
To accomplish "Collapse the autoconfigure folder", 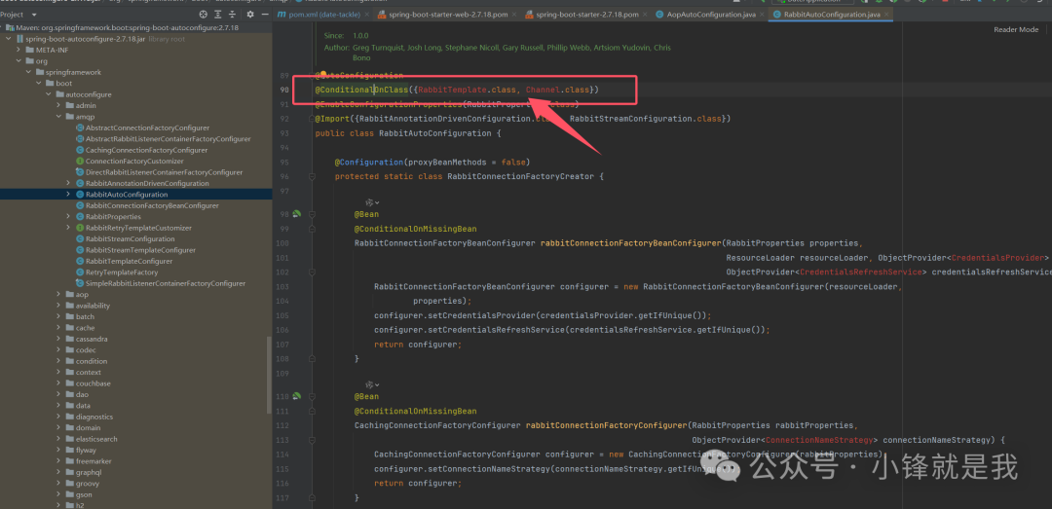I will click(x=49, y=94).
